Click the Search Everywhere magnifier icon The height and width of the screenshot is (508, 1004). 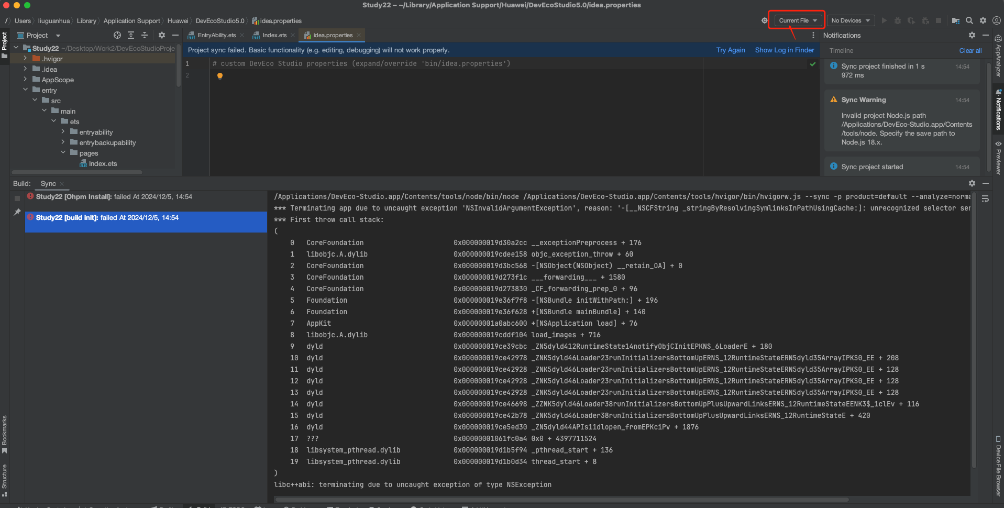(x=969, y=20)
